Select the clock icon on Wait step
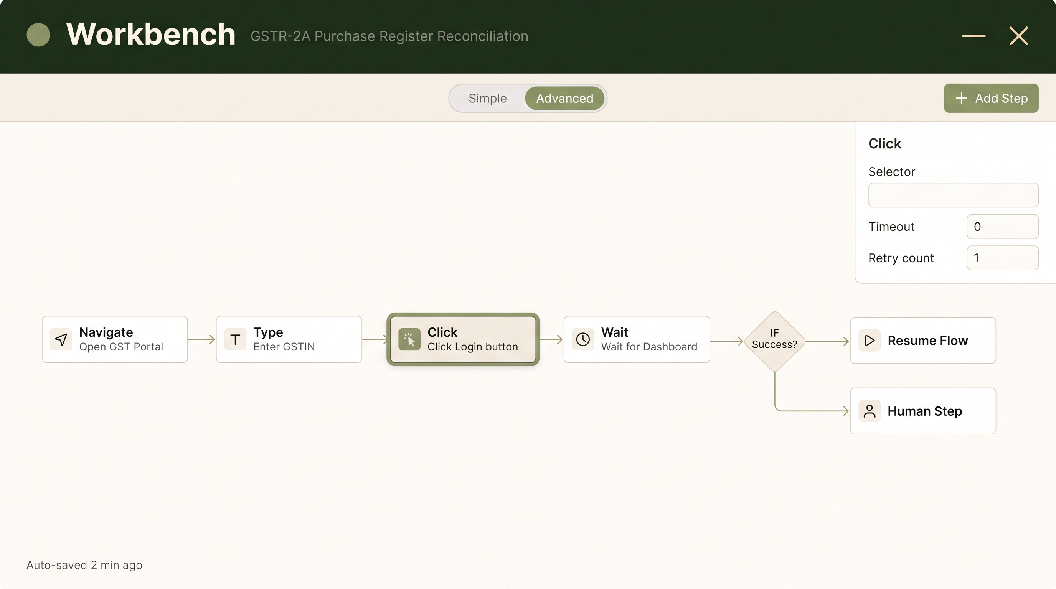1056x589 pixels. pyautogui.click(x=583, y=339)
